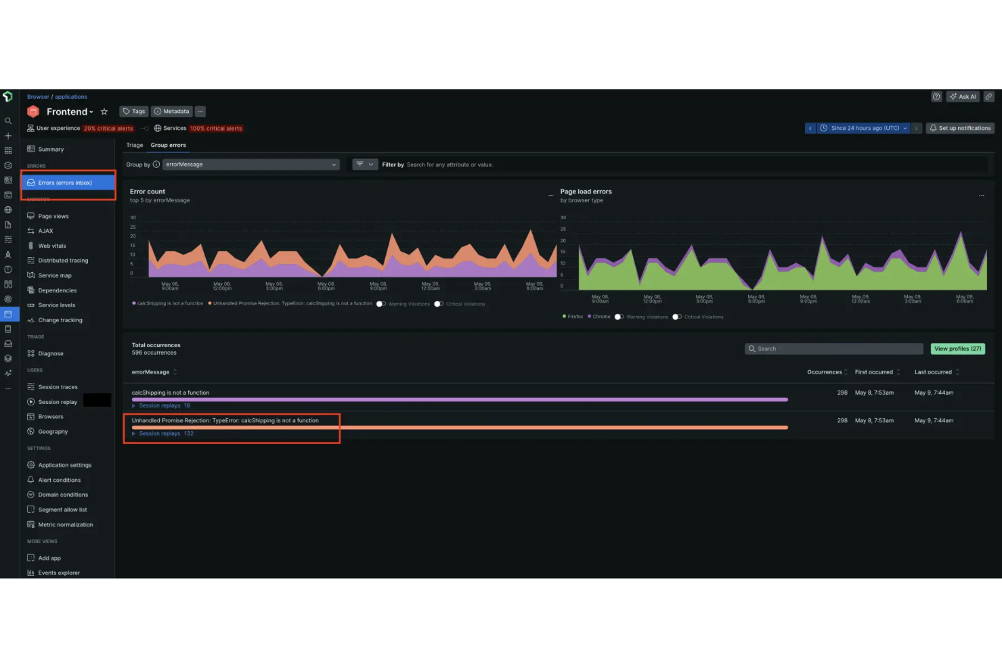
Task: Click the Search field above the errors table
Action: click(833, 348)
